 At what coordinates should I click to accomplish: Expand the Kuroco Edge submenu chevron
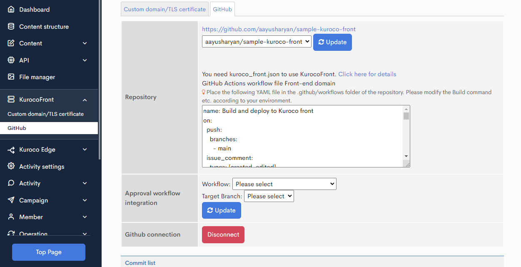tap(85, 150)
